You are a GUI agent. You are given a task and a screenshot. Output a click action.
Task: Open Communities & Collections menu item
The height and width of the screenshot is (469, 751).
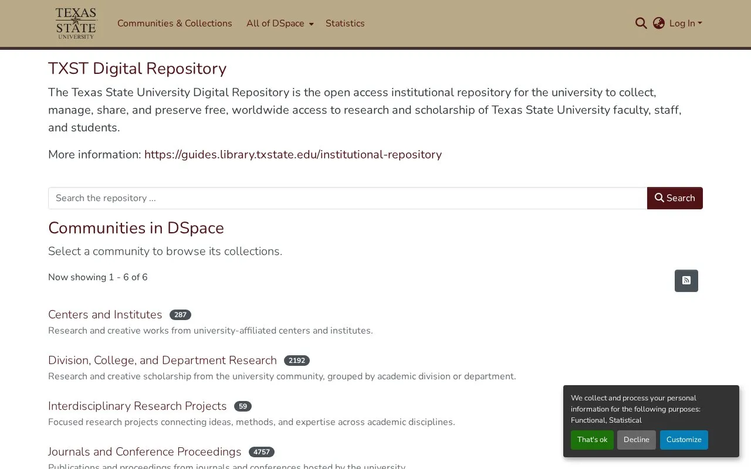[x=175, y=23]
